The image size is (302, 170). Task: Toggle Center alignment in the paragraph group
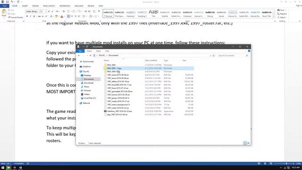(x=72, y=17)
